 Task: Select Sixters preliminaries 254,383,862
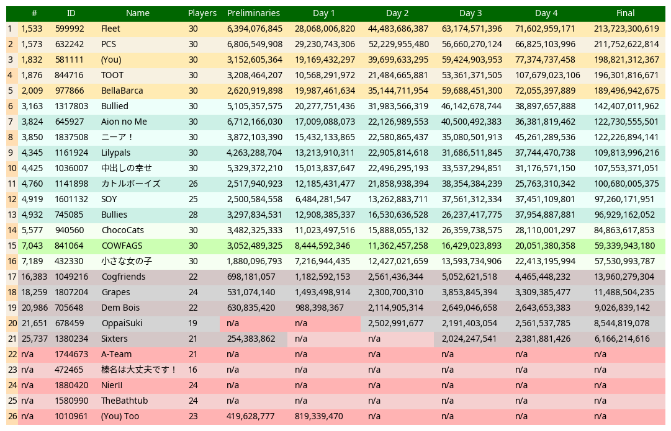[251, 339]
